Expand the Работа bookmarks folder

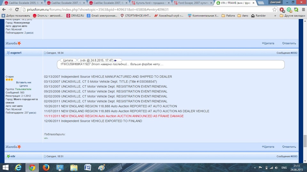(x=228, y=16)
